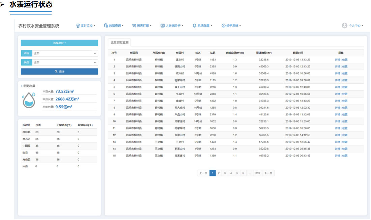
Task: Click 本月水量 value 2668.42万m³
Action: click(x=67, y=99)
